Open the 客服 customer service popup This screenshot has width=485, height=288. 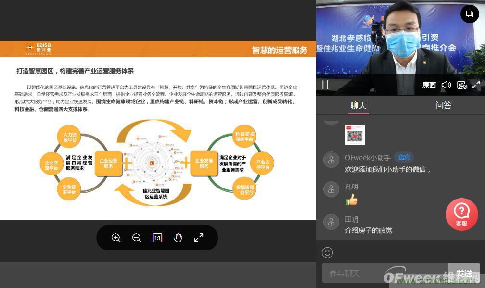(461, 214)
